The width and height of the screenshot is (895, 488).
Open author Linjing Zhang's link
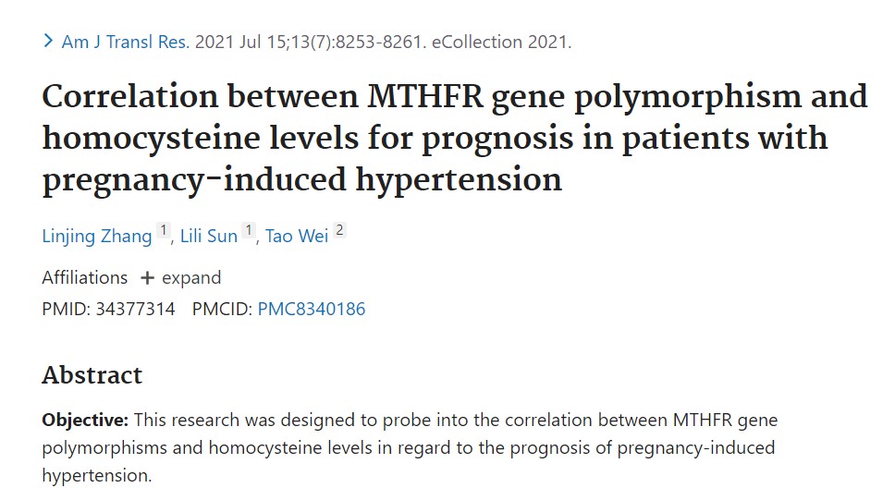click(x=97, y=236)
